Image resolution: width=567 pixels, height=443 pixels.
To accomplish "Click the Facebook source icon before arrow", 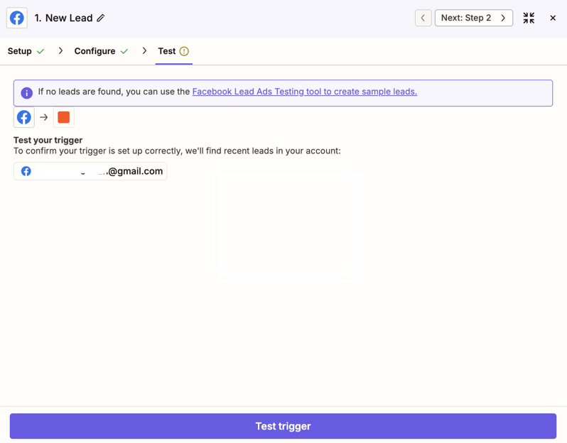I will coord(24,117).
